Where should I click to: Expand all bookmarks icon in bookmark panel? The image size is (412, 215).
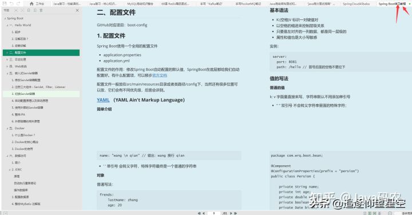pyautogui.click(x=16, y=10)
